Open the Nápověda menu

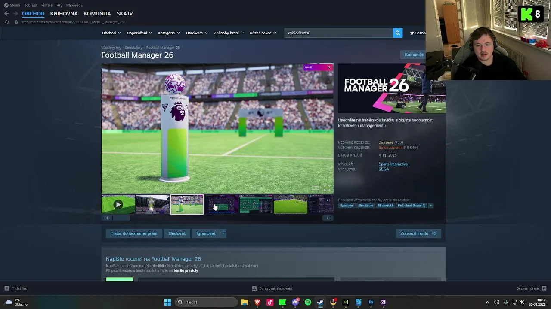pyautogui.click(x=74, y=5)
